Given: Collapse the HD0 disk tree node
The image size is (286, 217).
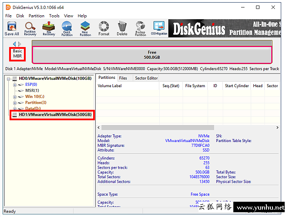Looking at the screenshot, I should 8,79.
